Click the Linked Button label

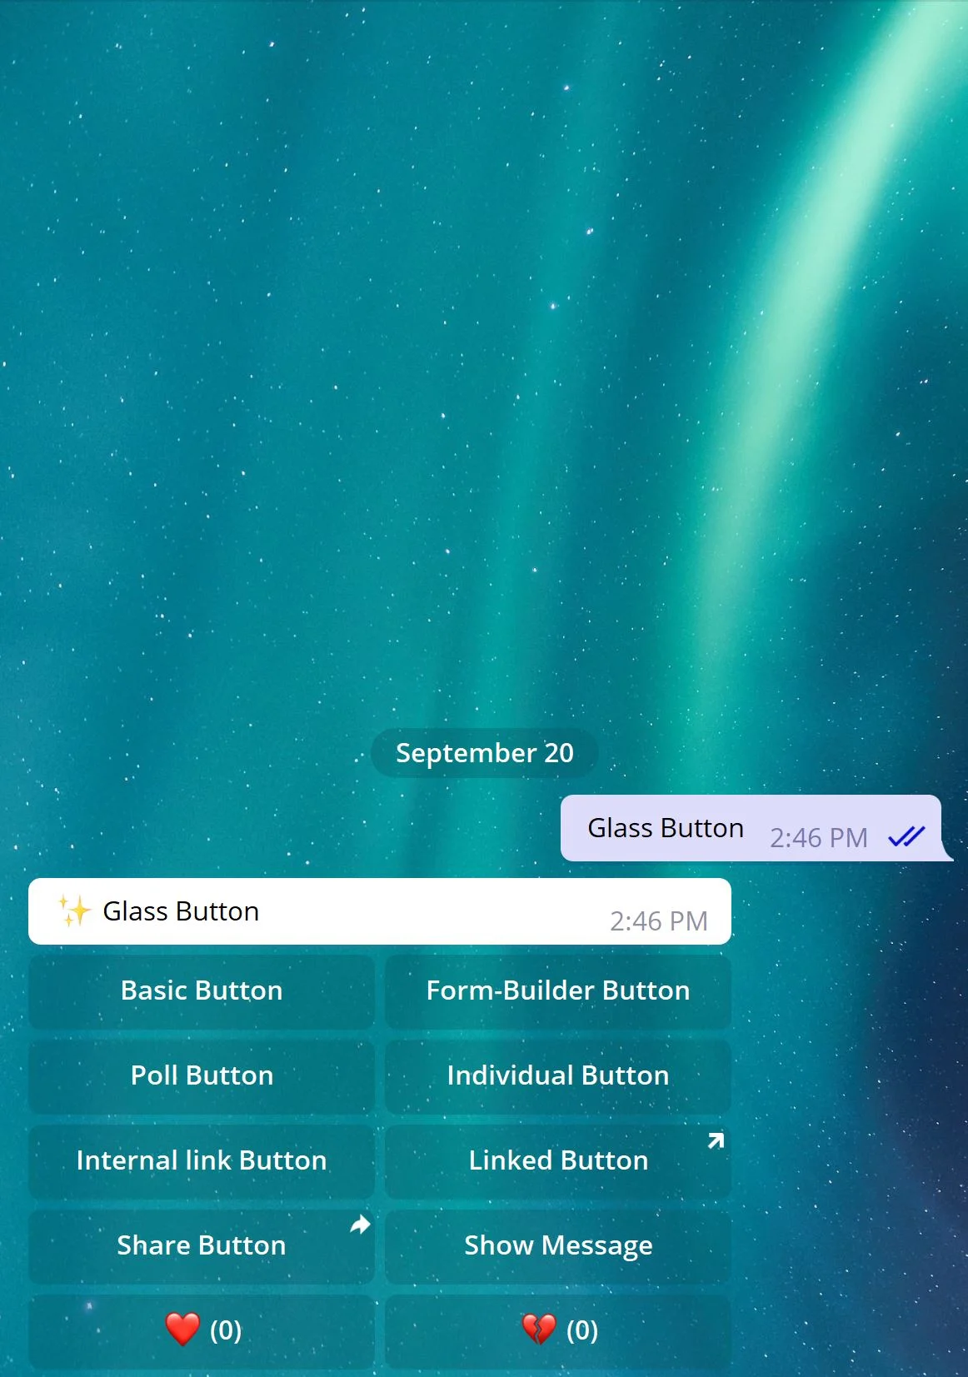[x=558, y=1160]
